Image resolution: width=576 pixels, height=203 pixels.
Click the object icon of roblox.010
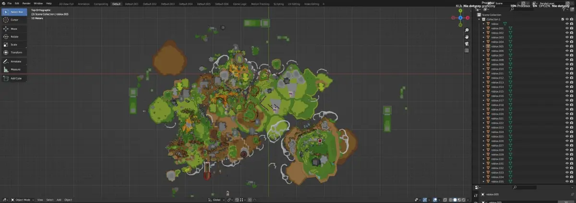[488, 69]
